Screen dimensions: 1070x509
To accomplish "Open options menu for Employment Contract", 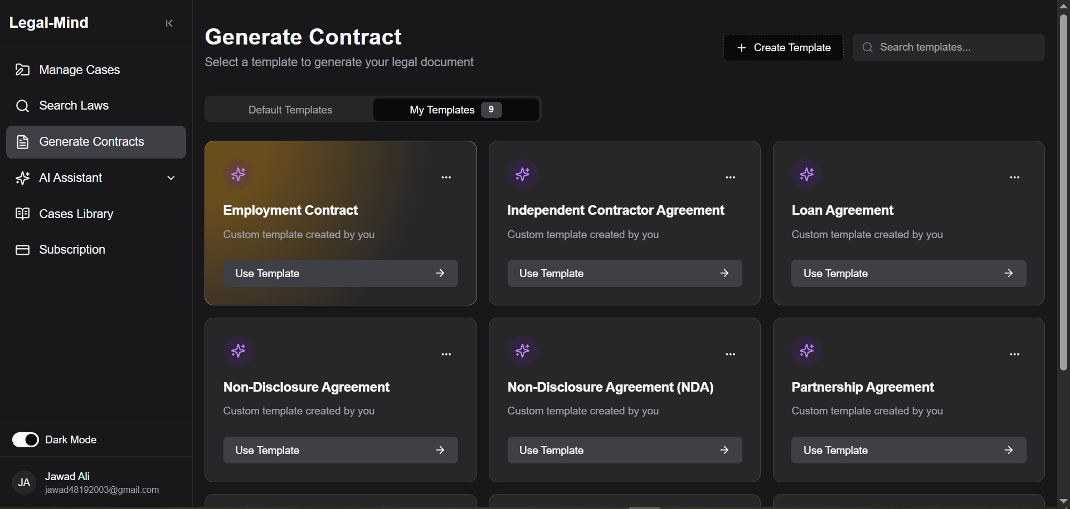I will (x=446, y=177).
